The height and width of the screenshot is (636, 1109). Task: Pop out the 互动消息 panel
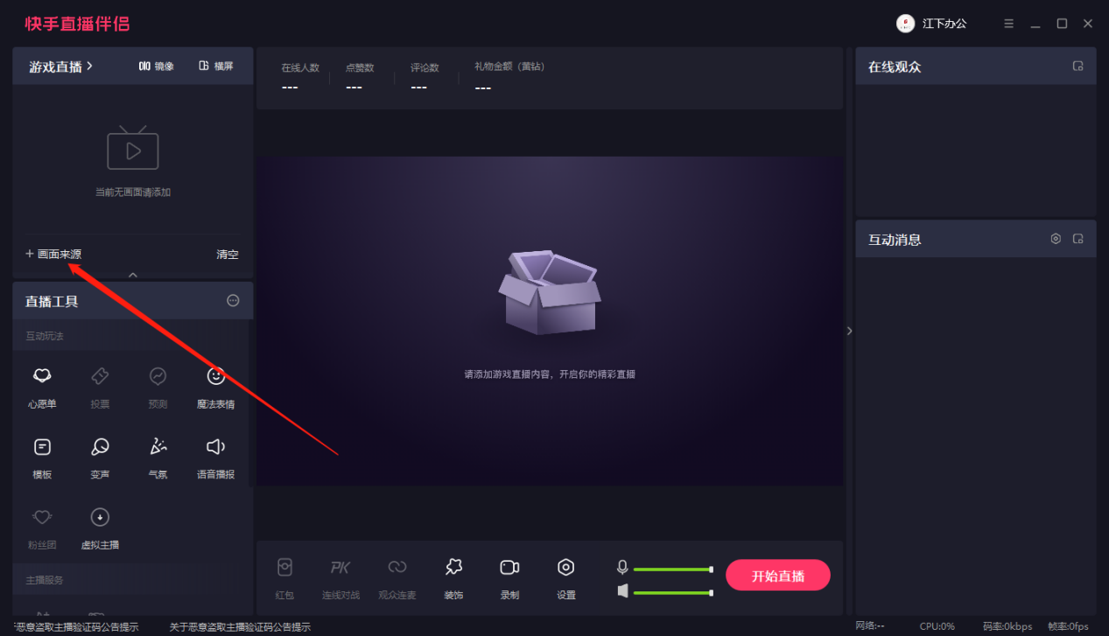pyautogui.click(x=1078, y=239)
